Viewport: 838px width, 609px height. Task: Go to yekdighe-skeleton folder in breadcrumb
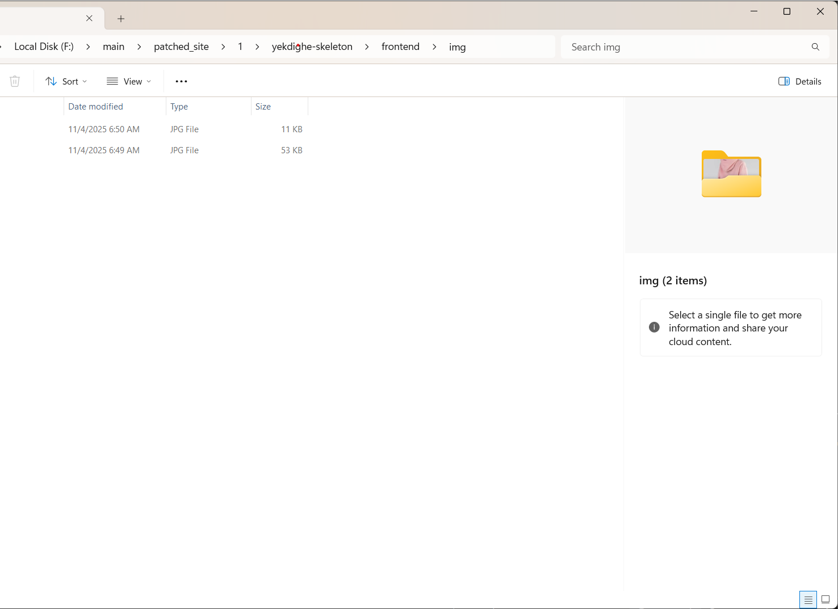tap(312, 47)
